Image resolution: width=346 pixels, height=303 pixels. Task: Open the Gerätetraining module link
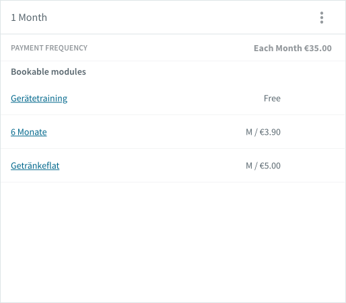(x=39, y=98)
